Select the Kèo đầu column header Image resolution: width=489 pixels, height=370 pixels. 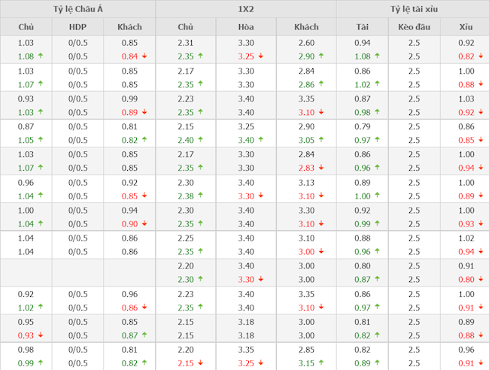tap(413, 27)
